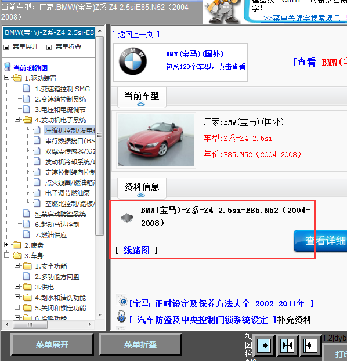This screenshot has height=362, width=347.
Task: Select 压缩机控制/发电机 tree entry
Action: pos(70,131)
